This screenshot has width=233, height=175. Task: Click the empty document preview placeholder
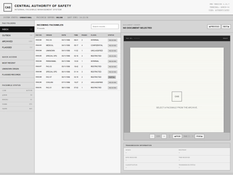pos(177,90)
